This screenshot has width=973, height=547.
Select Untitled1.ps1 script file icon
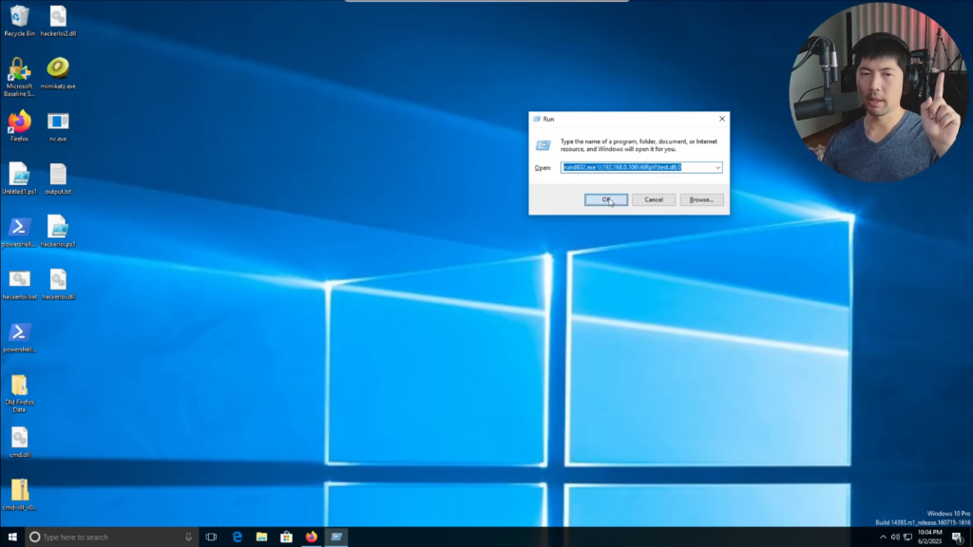click(x=19, y=179)
